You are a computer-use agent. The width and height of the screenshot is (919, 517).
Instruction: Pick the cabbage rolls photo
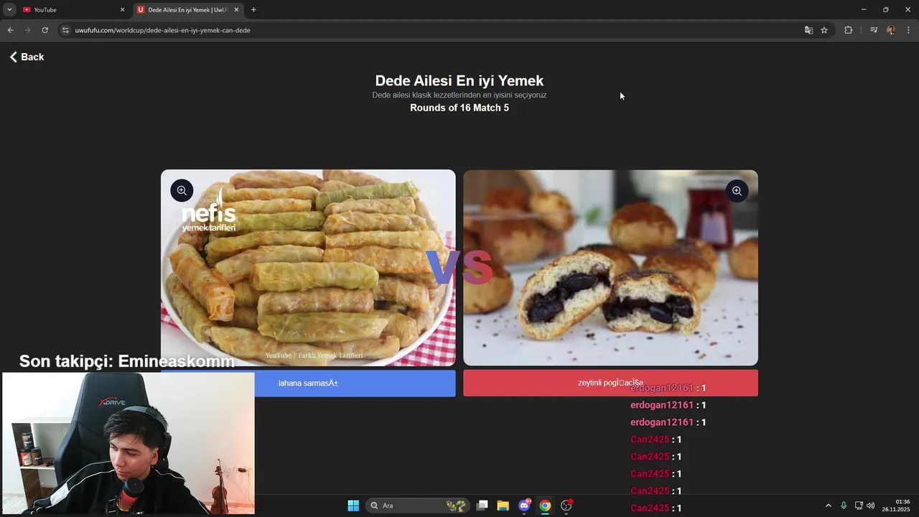308,268
